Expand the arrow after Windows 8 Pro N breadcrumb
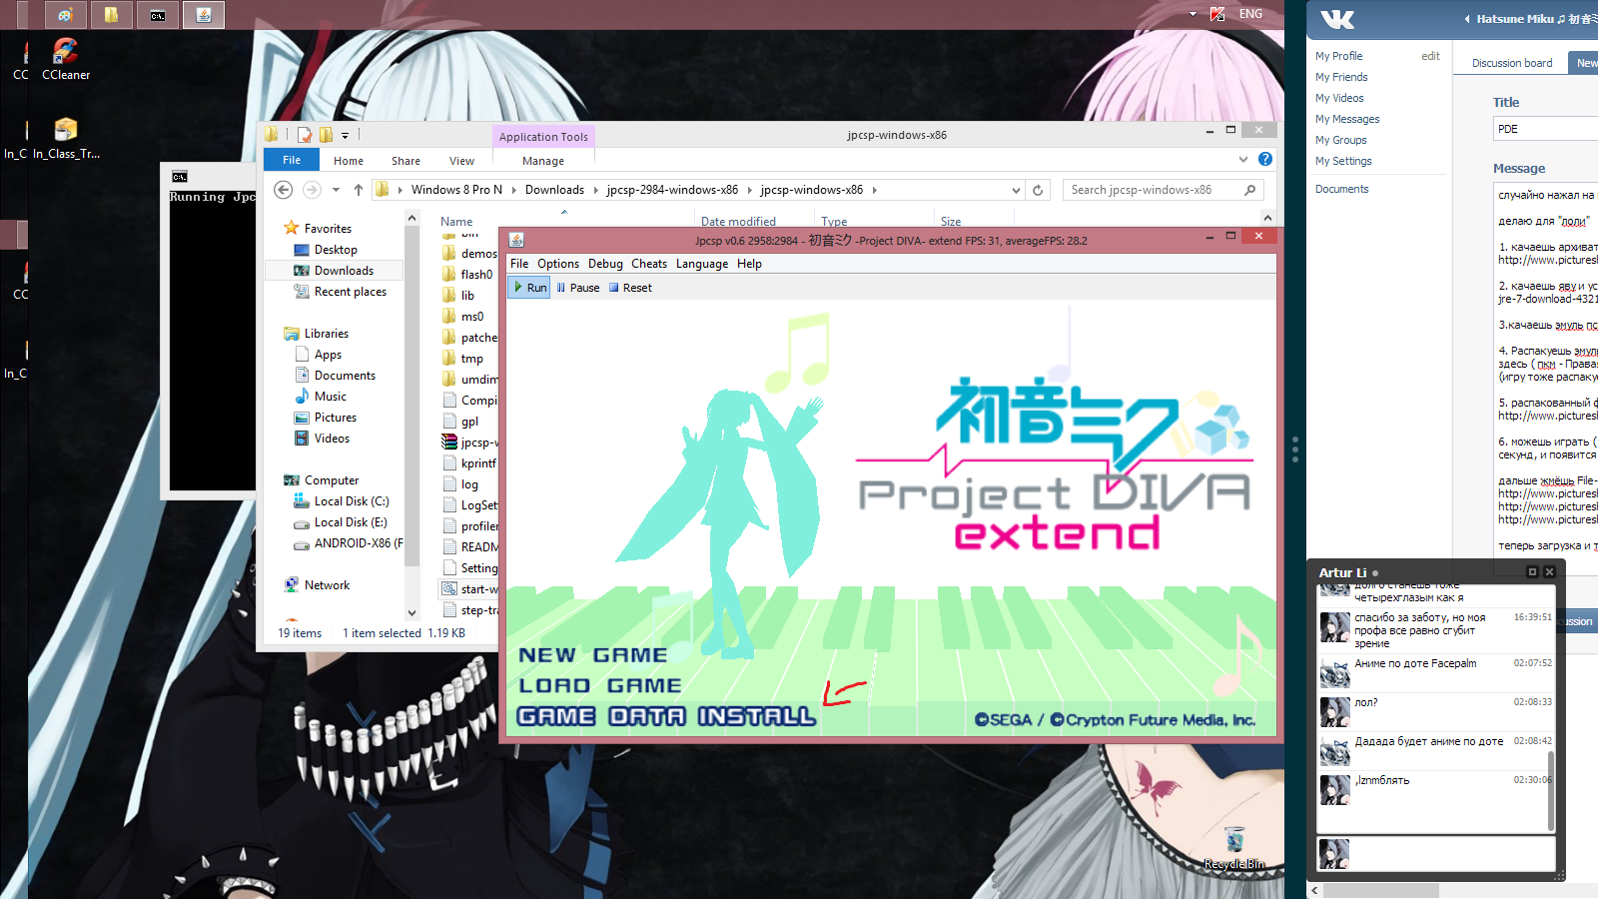Image resolution: width=1598 pixels, height=899 pixels. tap(513, 190)
